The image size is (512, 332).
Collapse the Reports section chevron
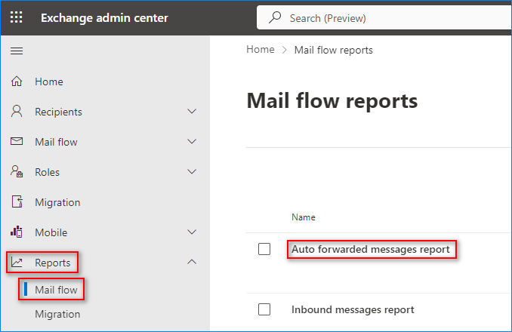coord(192,262)
